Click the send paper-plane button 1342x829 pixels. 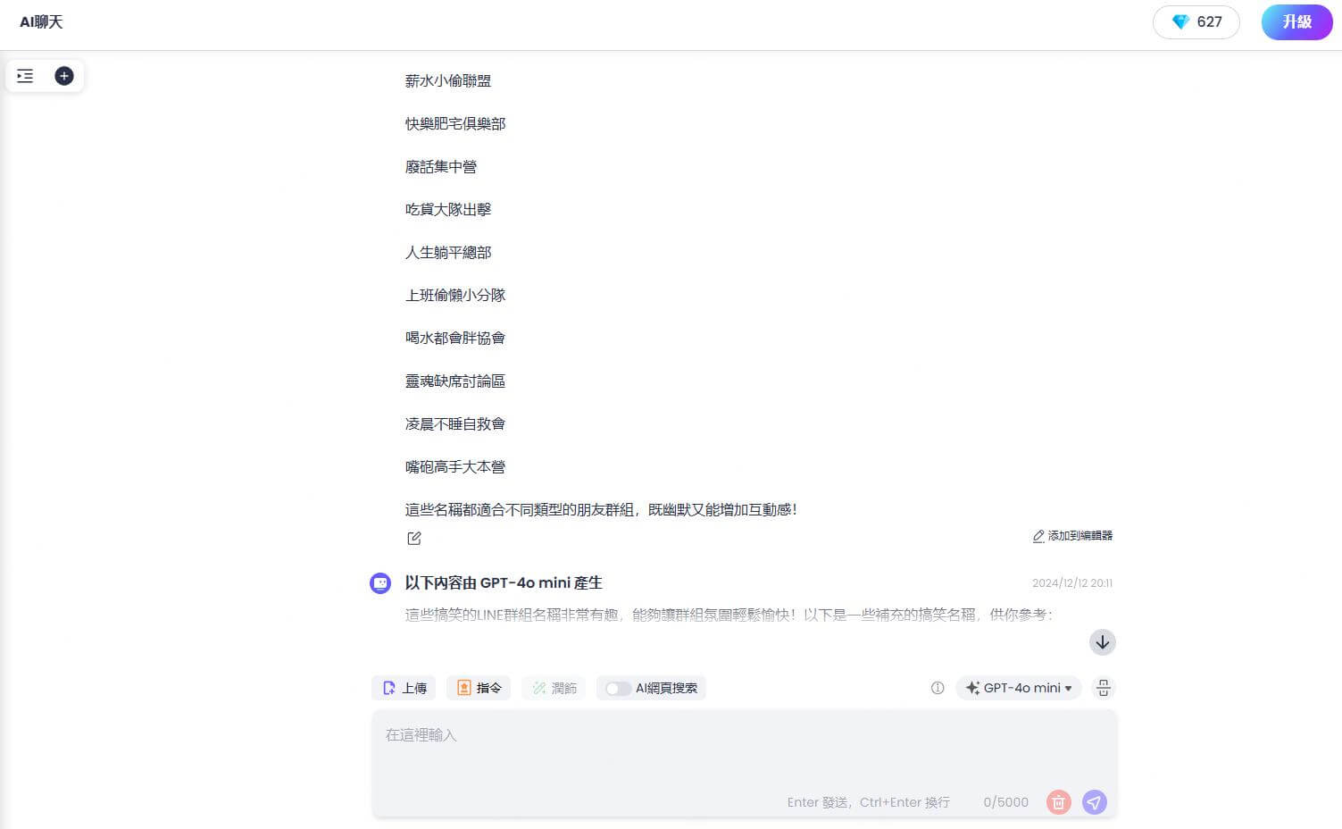click(1095, 802)
